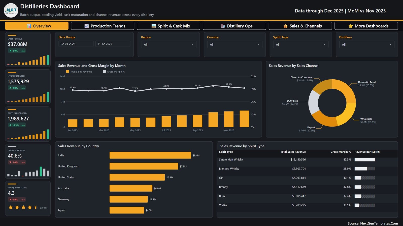The width and height of the screenshot is (403, 226).
Task: Click the Gross Margin red down-arrow indicator
Action: click(10, 162)
